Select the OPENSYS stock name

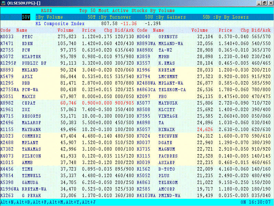point(168,37)
